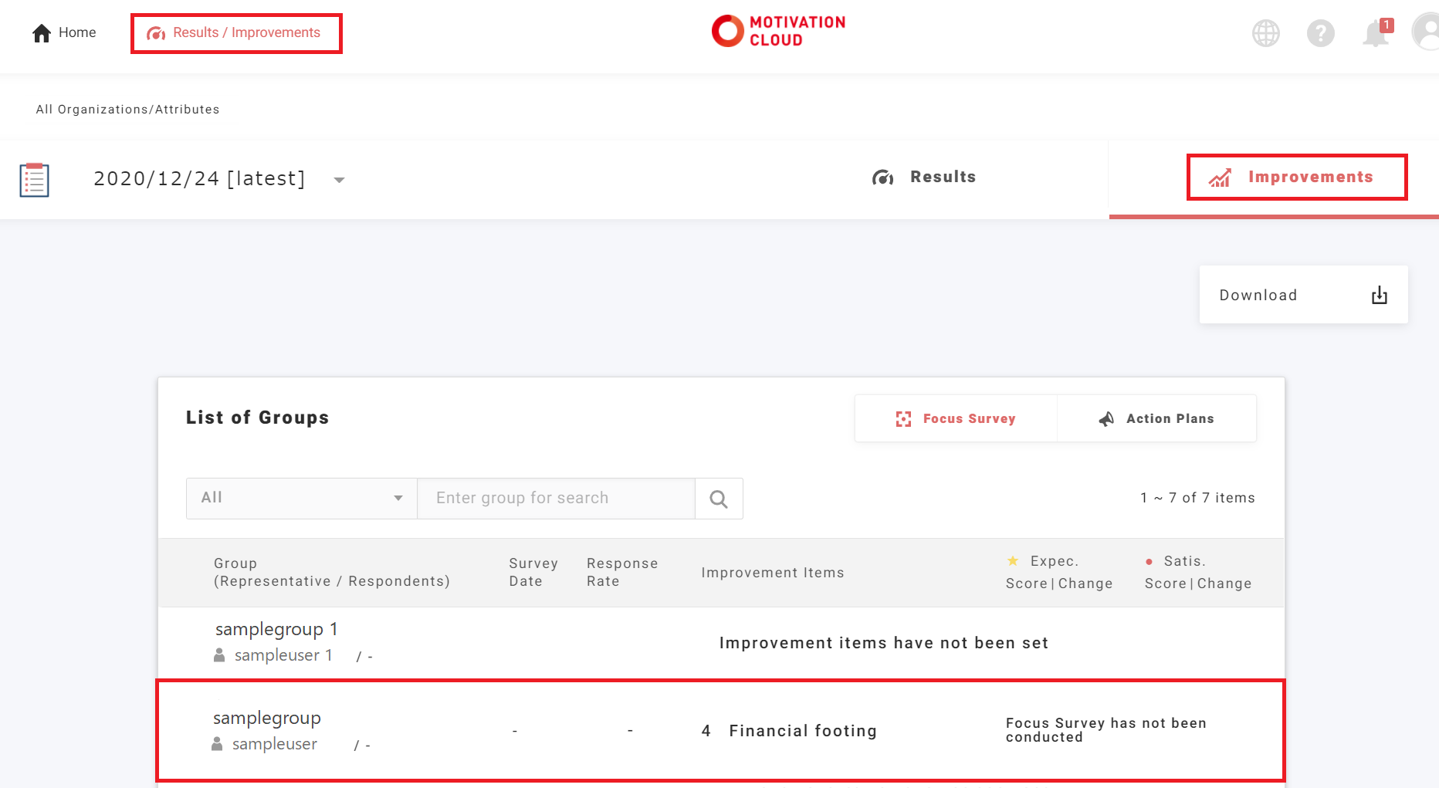The image size is (1439, 788).
Task: Click the survey clipboard list icon
Action: [35, 180]
